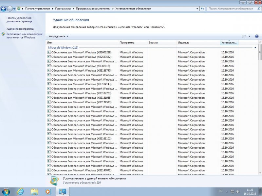Click shield icon beside Windows components link

tap(3, 34)
